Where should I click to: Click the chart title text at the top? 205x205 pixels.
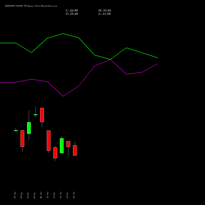(x=31, y=6)
